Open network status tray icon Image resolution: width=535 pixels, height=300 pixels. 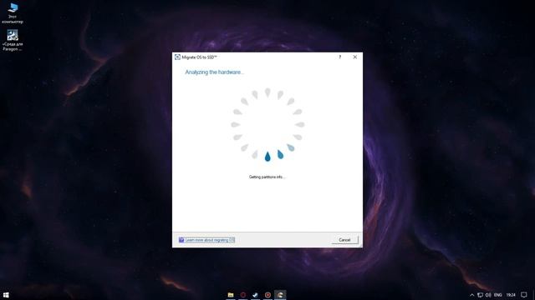(x=480, y=295)
